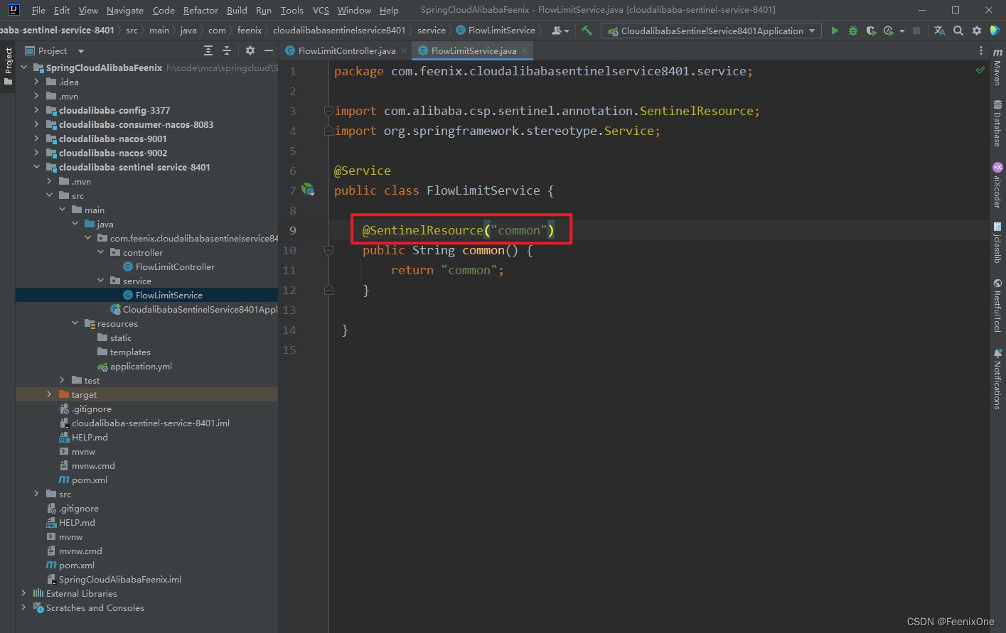Fold the common() method on line 10

328,250
